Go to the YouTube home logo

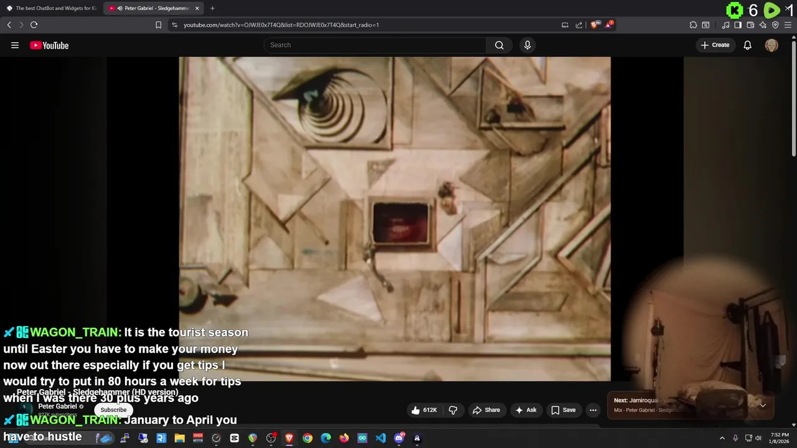click(49, 45)
